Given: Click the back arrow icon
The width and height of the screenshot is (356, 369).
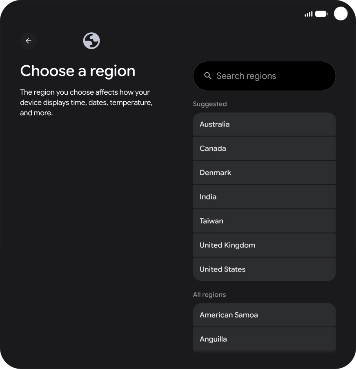Looking at the screenshot, I should pos(28,41).
